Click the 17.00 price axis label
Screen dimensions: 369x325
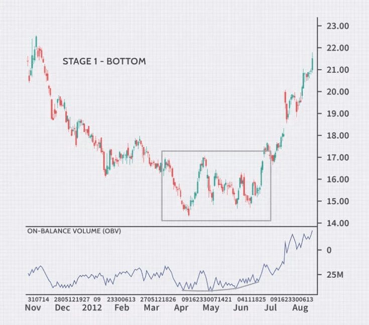(338, 157)
